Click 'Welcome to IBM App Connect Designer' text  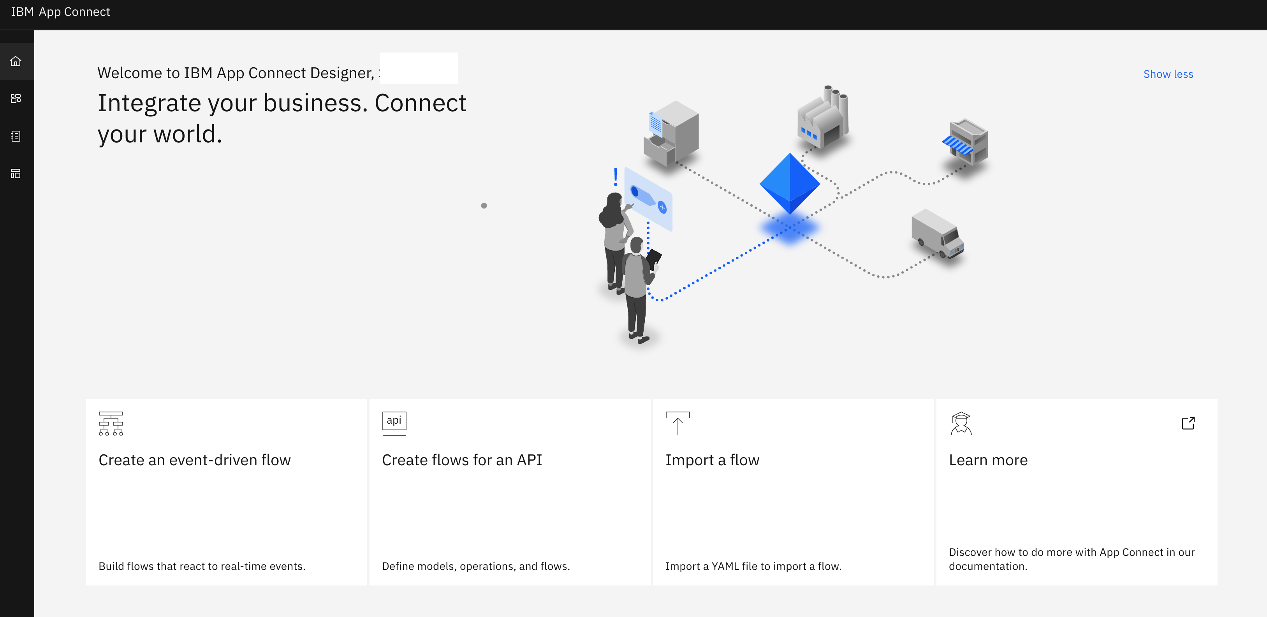(x=236, y=73)
